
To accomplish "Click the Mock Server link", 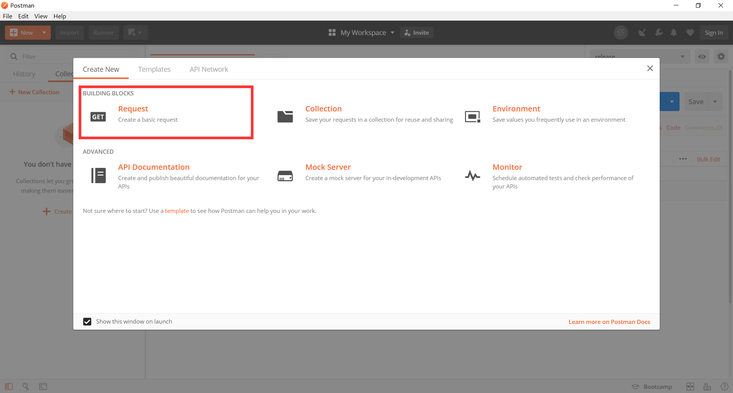I will (328, 167).
